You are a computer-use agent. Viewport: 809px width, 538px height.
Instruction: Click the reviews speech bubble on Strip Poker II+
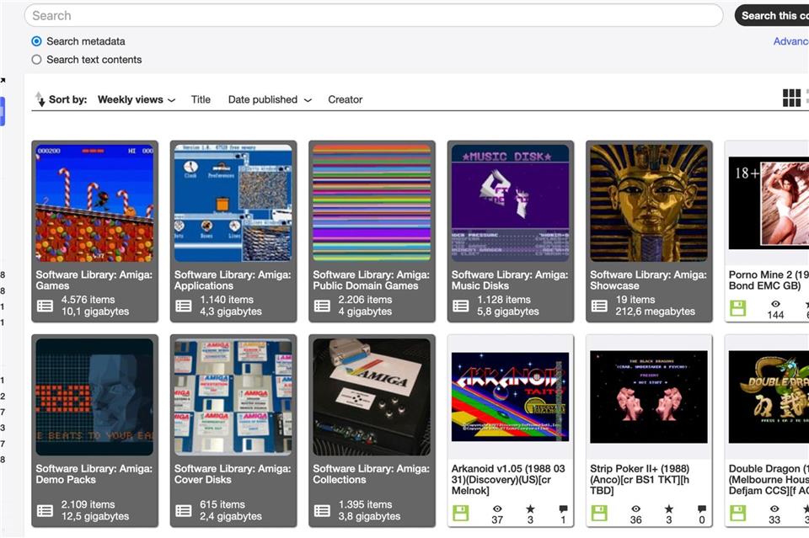(x=702, y=509)
